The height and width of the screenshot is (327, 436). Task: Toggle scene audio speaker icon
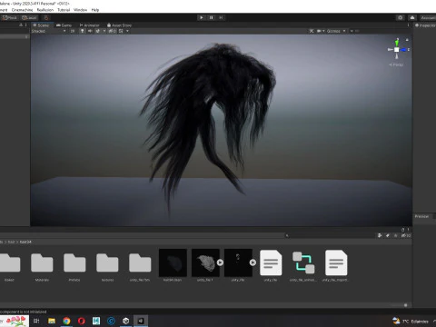90,31
